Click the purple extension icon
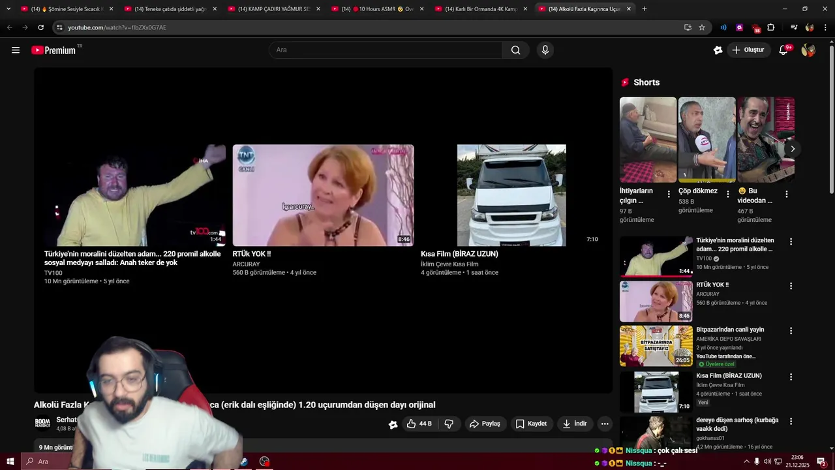The width and height of the screenshot is (835, 470). tap(739, 27)
